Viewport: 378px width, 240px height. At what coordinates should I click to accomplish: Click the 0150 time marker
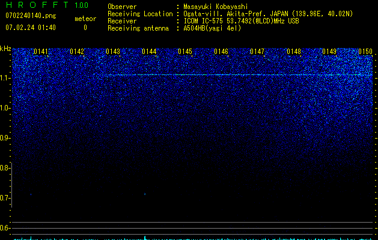point(365,52)
